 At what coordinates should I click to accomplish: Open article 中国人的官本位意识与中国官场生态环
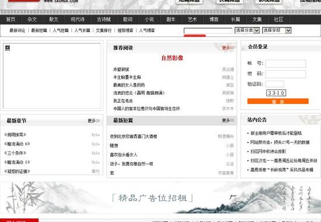click(x=146, y=109)
